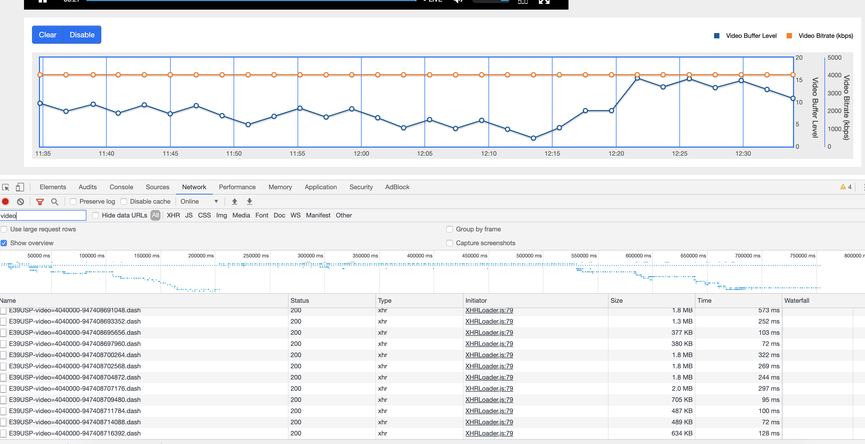This screenshot has height=444, width=865.
Task: Search network requests with the magnifier icon
Action: coord(55,201)
